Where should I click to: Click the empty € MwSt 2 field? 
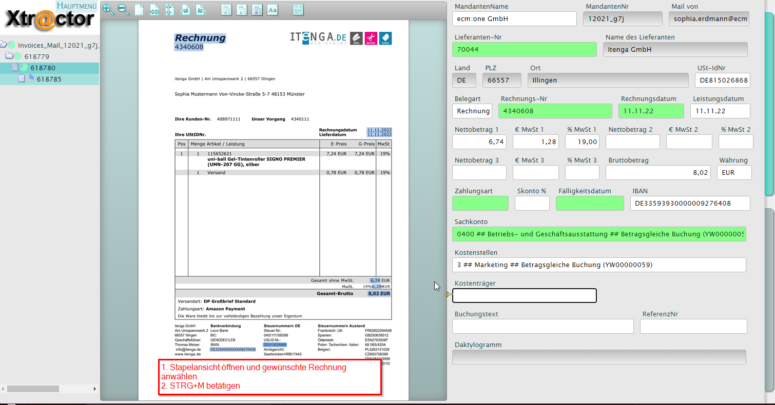coord(689,141)
